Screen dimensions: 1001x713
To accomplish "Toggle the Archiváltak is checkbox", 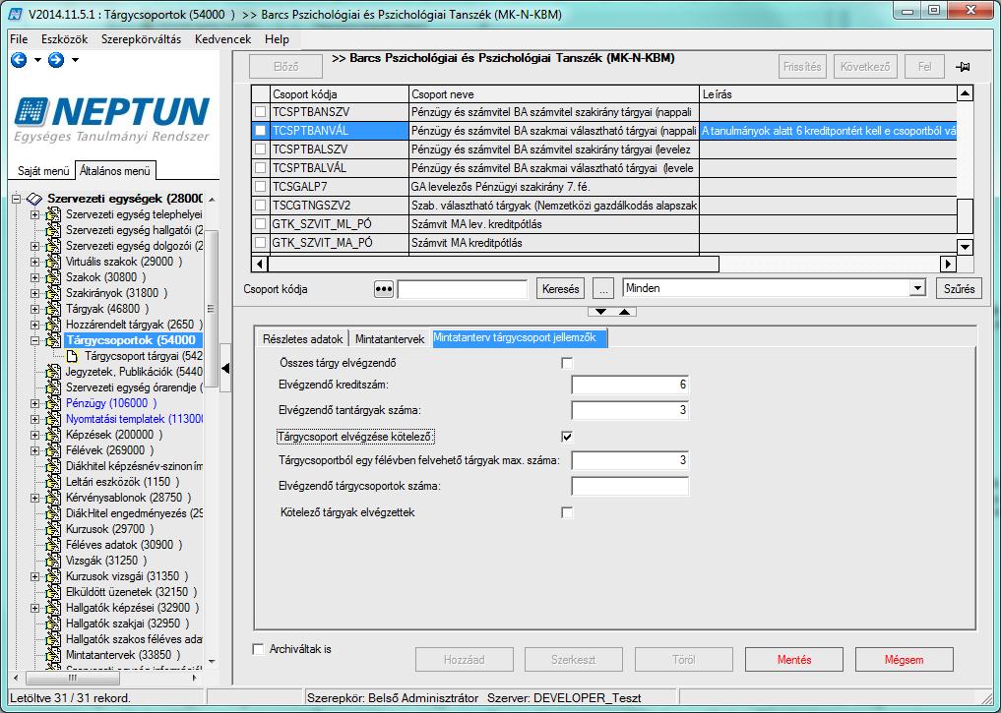I will click(259, 649).
